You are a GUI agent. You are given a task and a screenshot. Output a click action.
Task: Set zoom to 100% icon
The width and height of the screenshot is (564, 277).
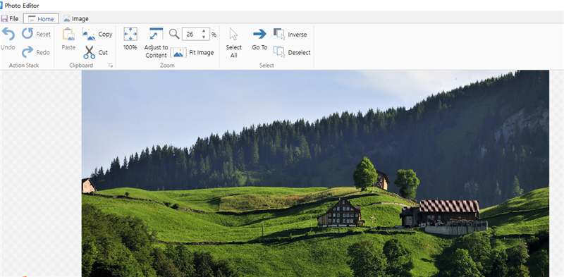click(130, 34)
